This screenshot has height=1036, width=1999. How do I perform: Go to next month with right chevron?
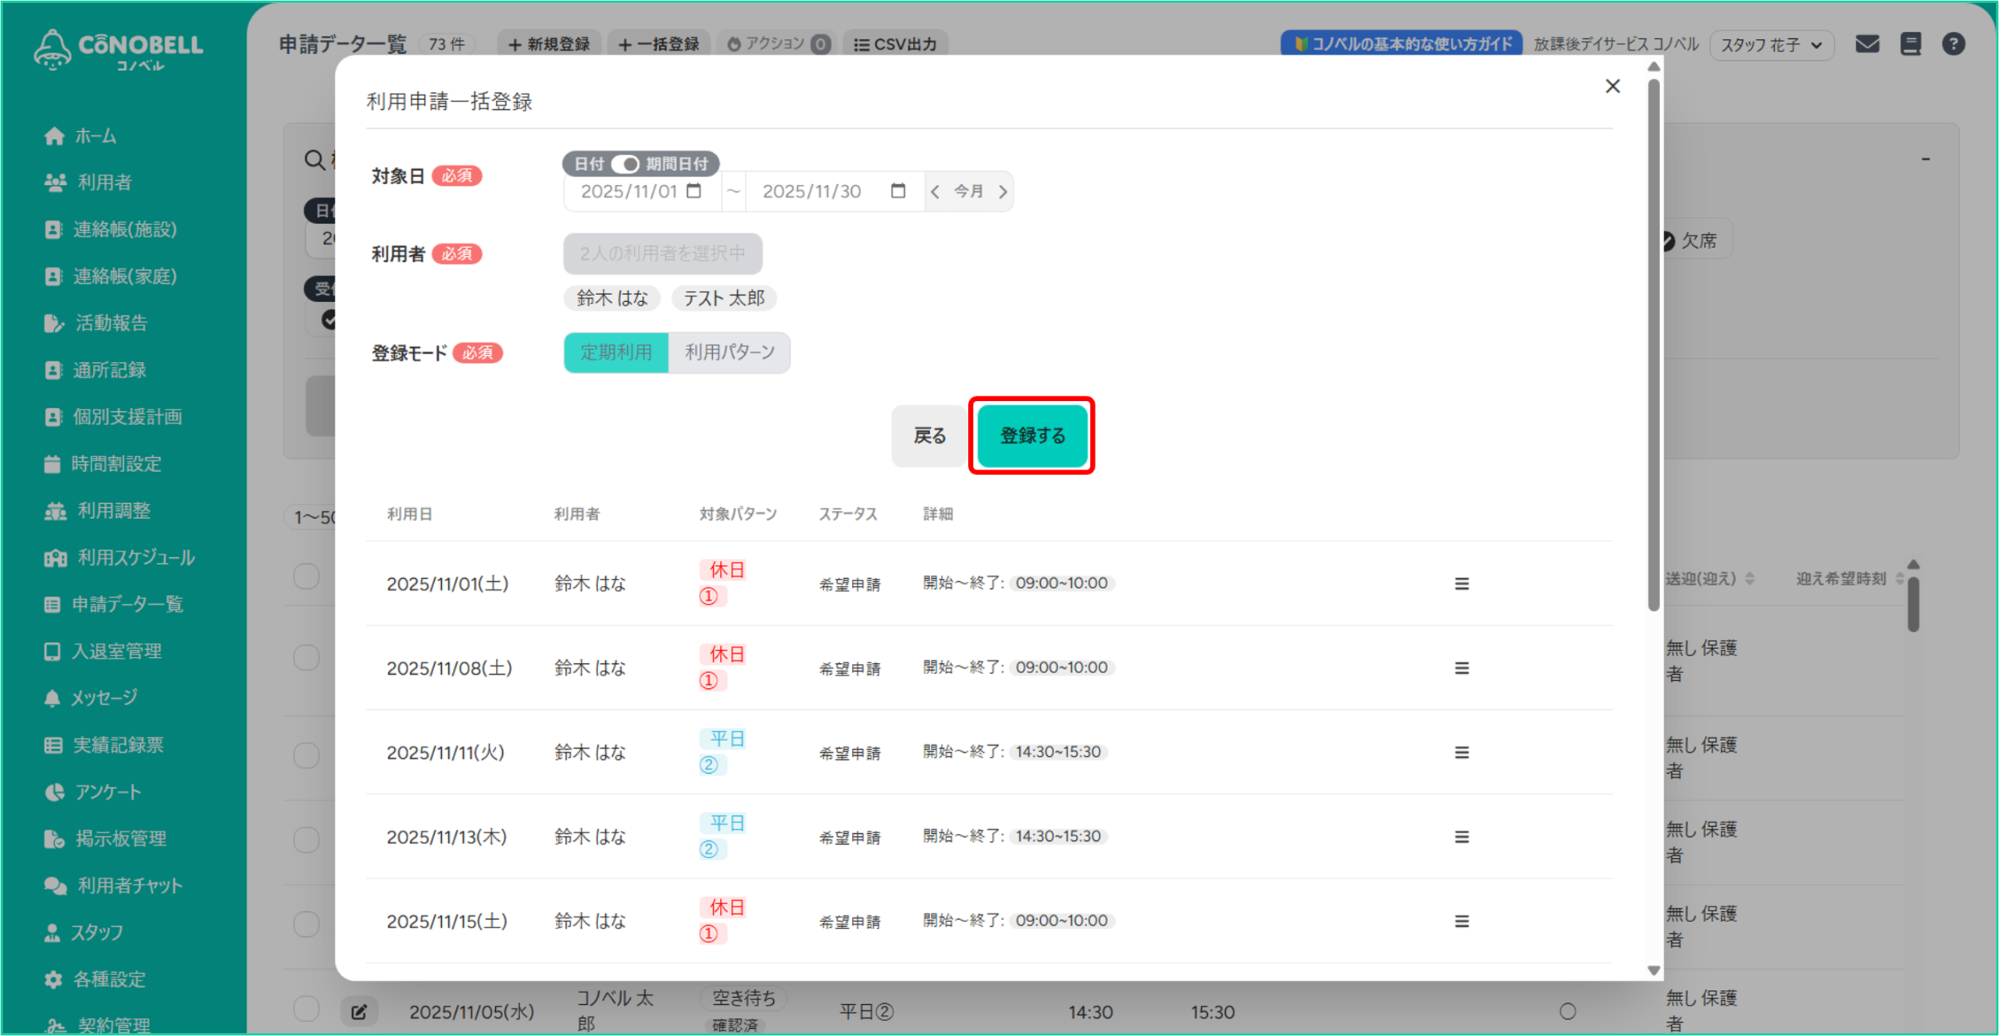(1003, 192)
